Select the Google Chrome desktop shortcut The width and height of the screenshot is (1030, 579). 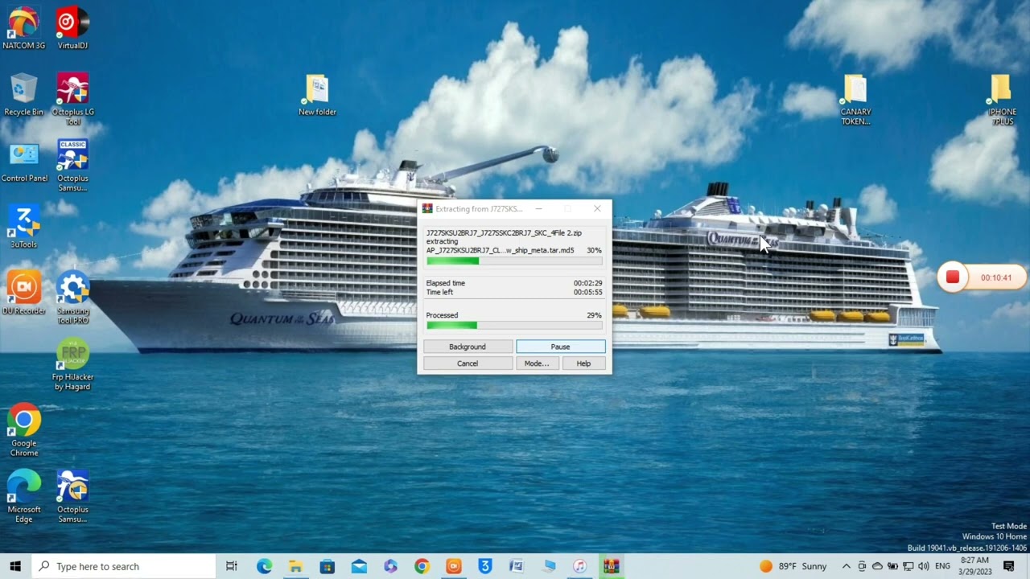[x=23, y=430]
